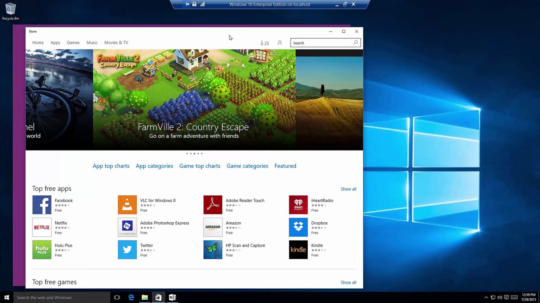
Task: Go to the Home tab in Store
Action: pyautogui.click(x=38, y=43)
